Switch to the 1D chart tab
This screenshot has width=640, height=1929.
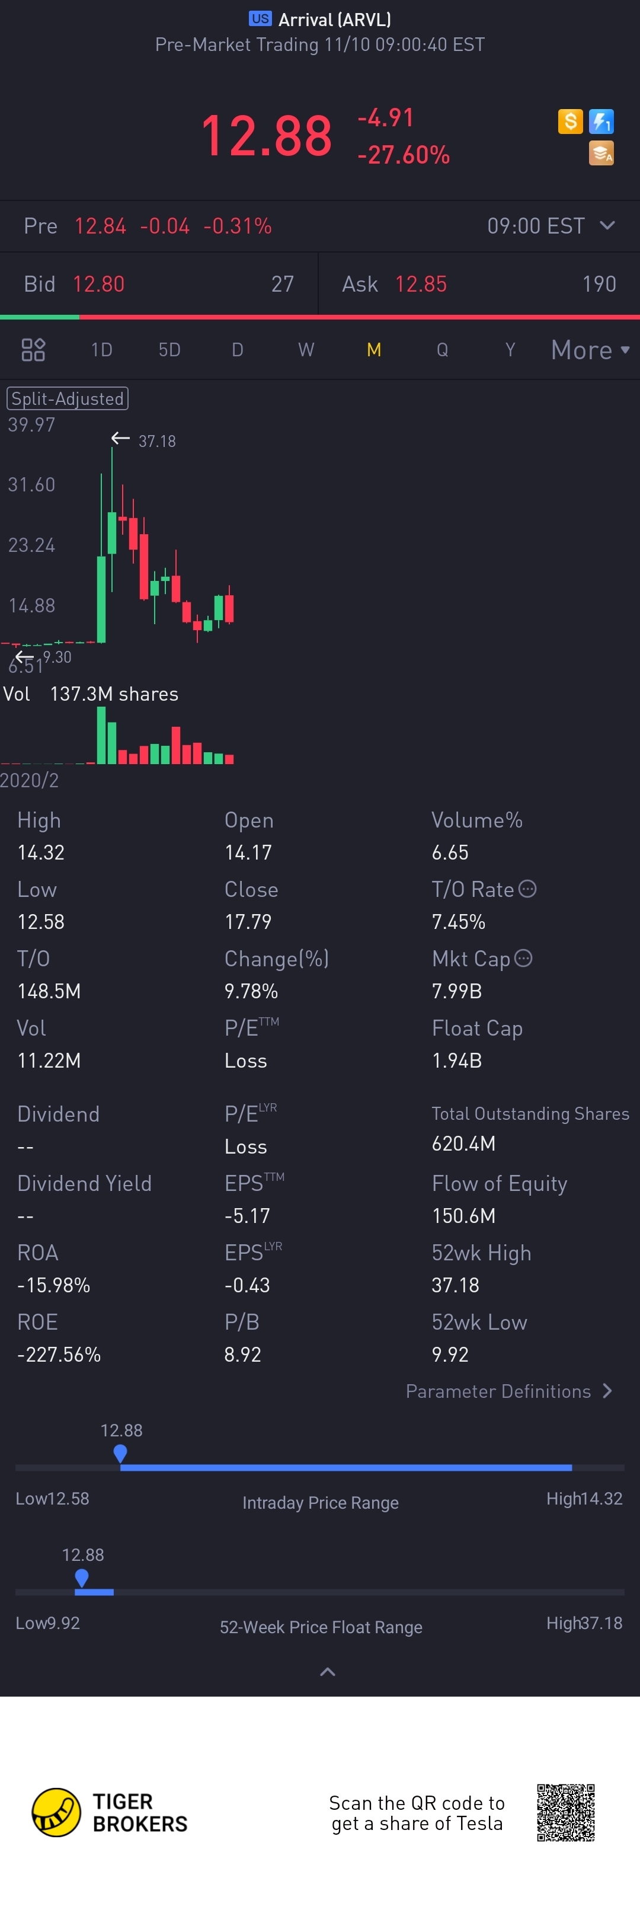coord(102,350)
